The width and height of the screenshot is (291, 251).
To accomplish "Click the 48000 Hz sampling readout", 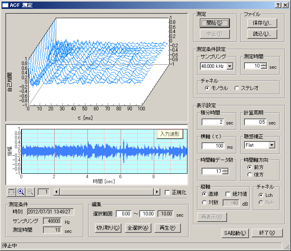I will click(x=52, y=221).
